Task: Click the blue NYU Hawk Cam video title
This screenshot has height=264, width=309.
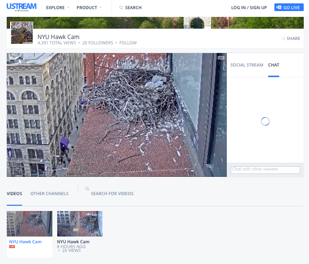Action: 25,242
